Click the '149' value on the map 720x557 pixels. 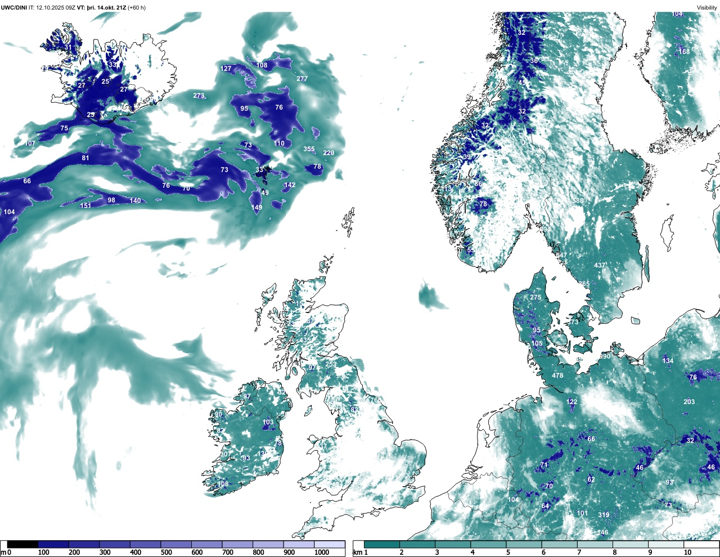point(256,207)
